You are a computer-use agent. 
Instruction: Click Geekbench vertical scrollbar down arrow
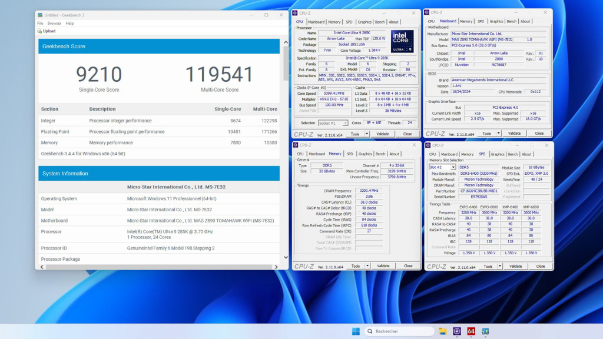pos(286,258)
